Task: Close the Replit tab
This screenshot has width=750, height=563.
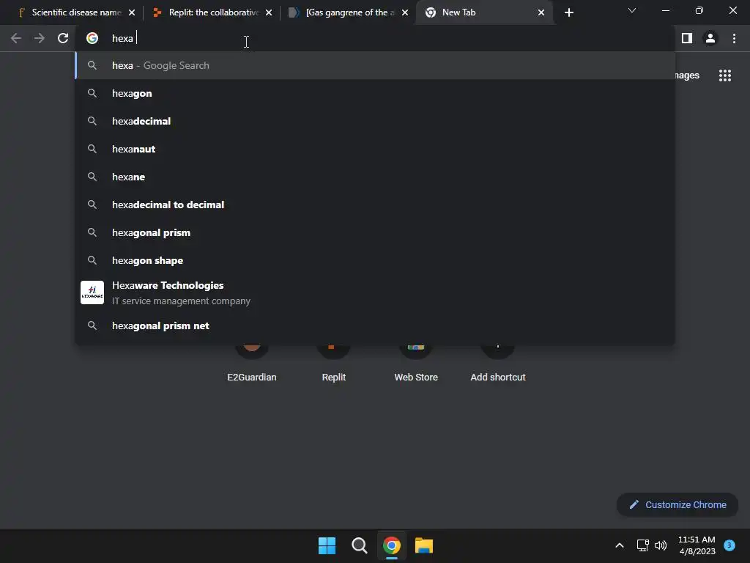Action: tap(269, 12)
